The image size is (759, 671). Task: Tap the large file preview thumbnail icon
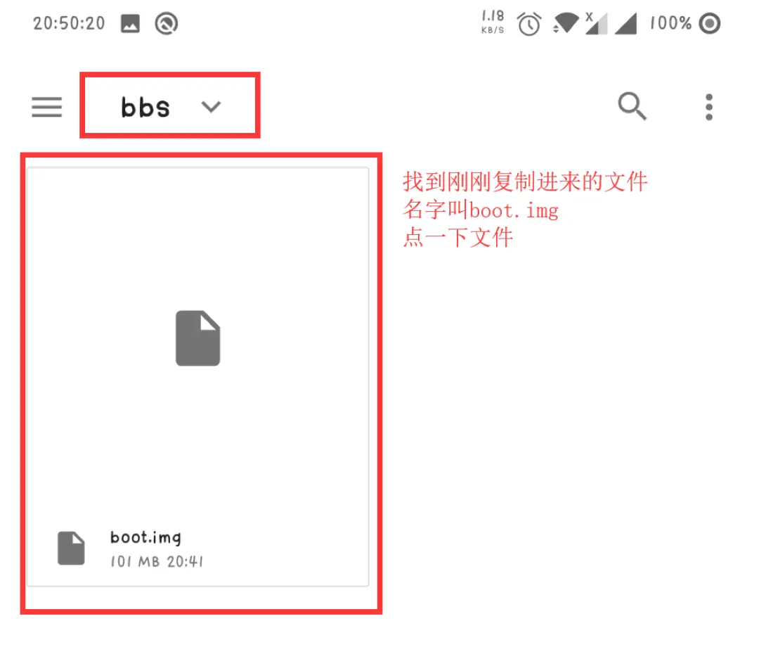tap(197, 338)
